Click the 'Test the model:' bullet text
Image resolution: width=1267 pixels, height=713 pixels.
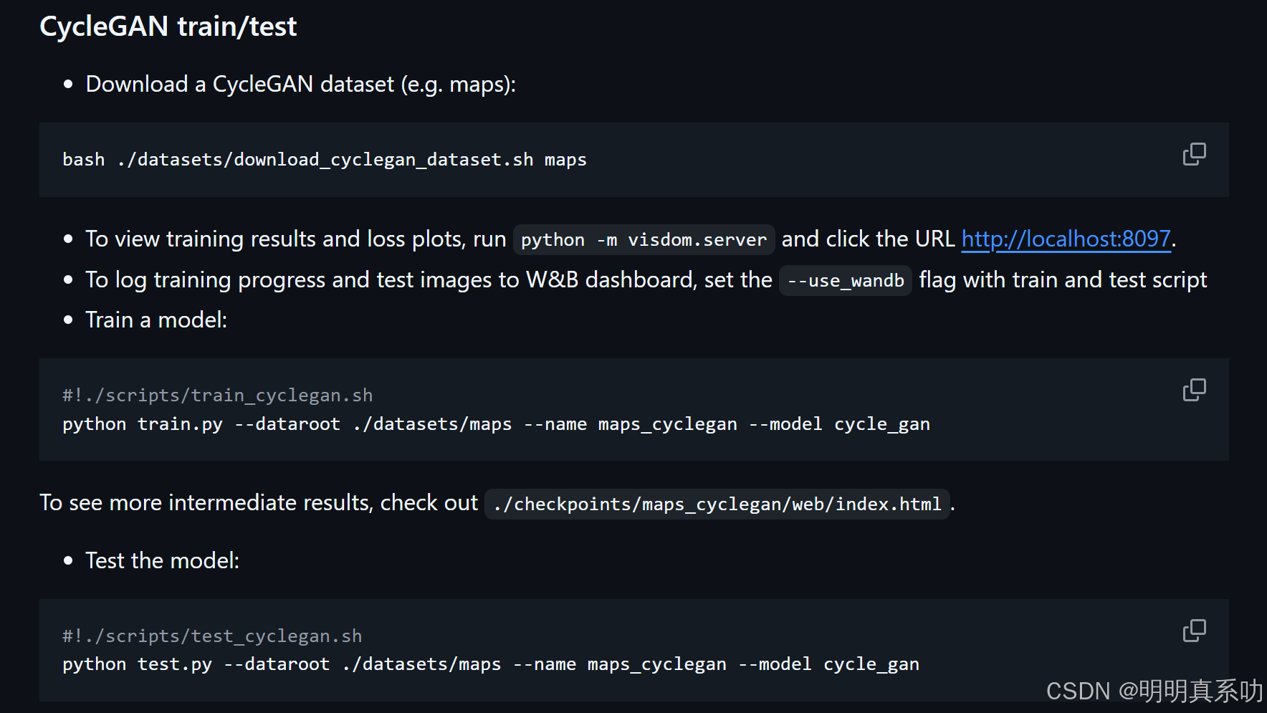point(163,560)
